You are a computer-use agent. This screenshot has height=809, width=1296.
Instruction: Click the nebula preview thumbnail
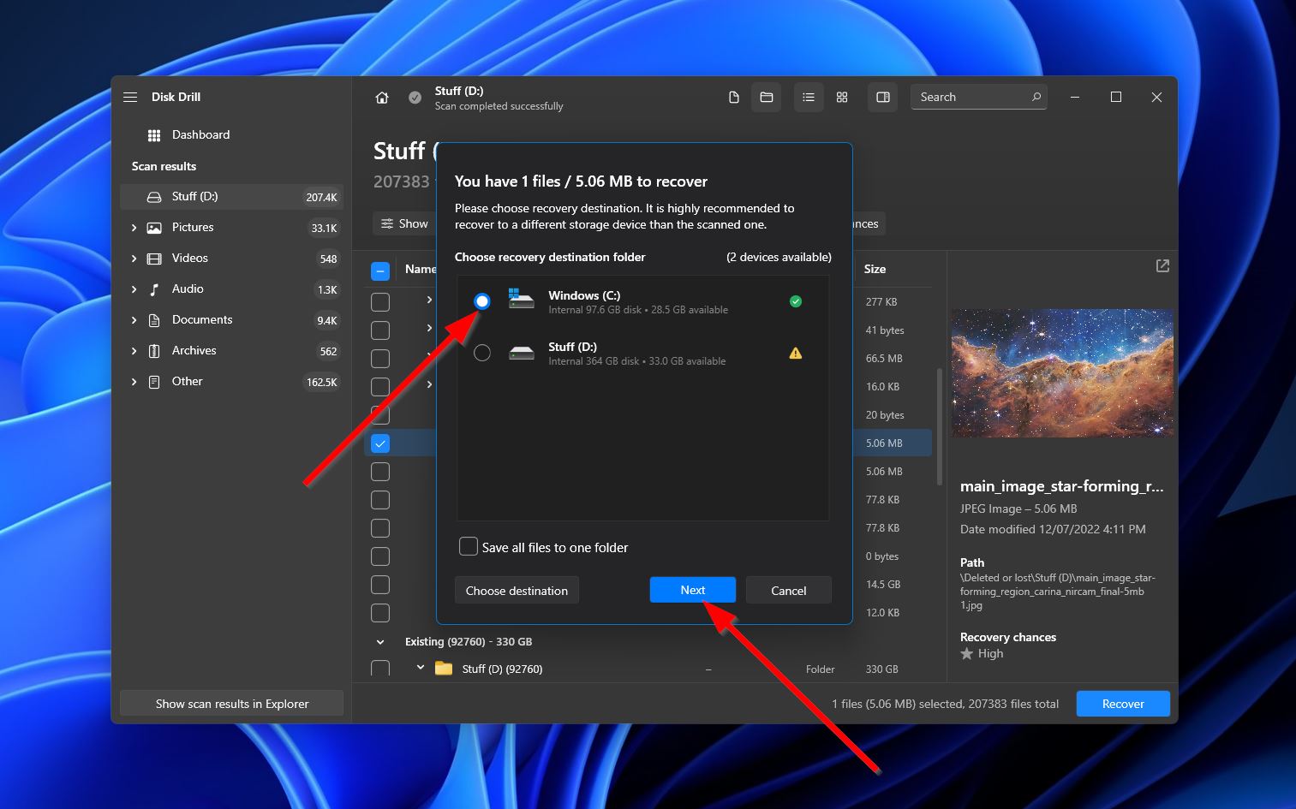click(x=1062, y=372)
